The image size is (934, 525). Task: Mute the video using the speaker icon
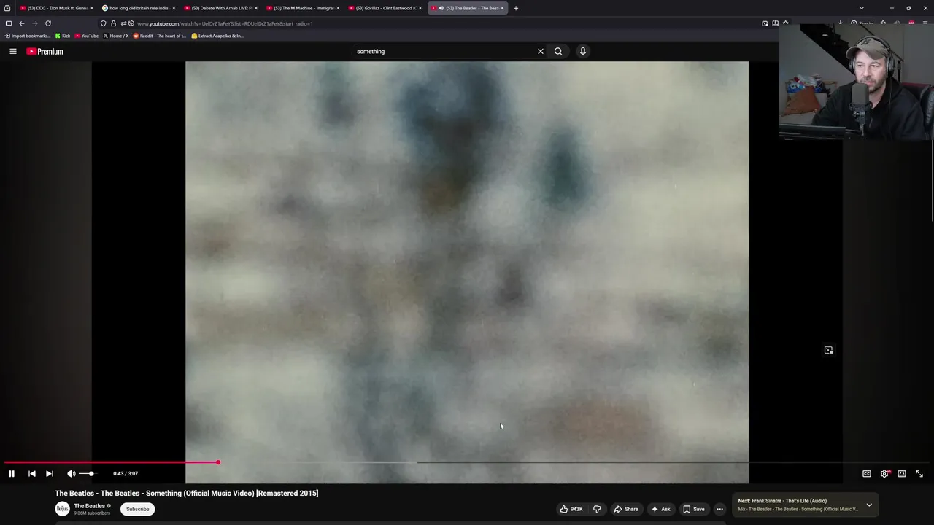pyautogui.click(x=72, y=474)
